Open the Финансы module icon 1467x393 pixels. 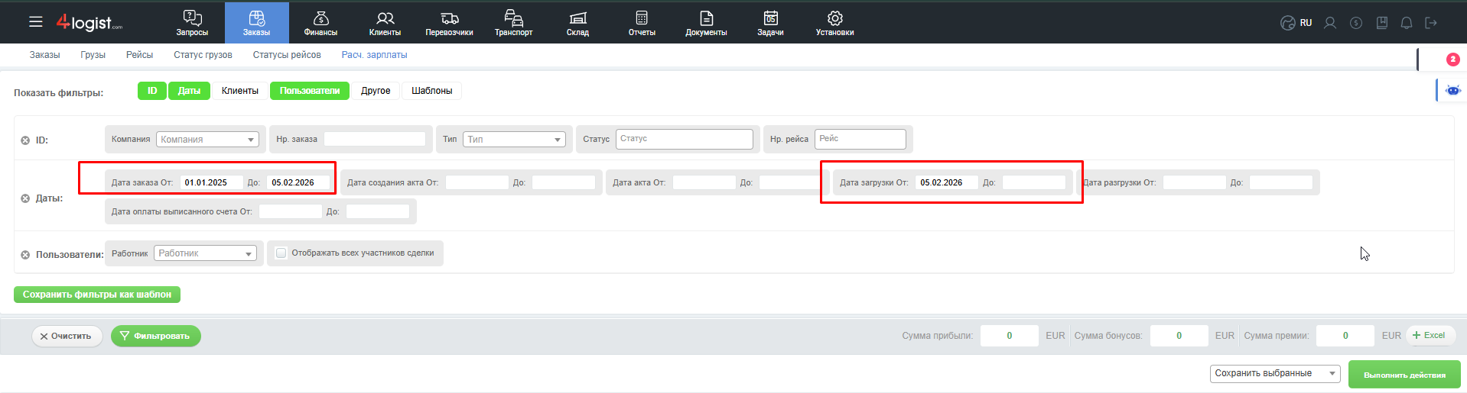click(x=320, y=18)
